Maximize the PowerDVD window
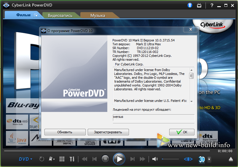The image size is (238, 167). coord(226,5)
